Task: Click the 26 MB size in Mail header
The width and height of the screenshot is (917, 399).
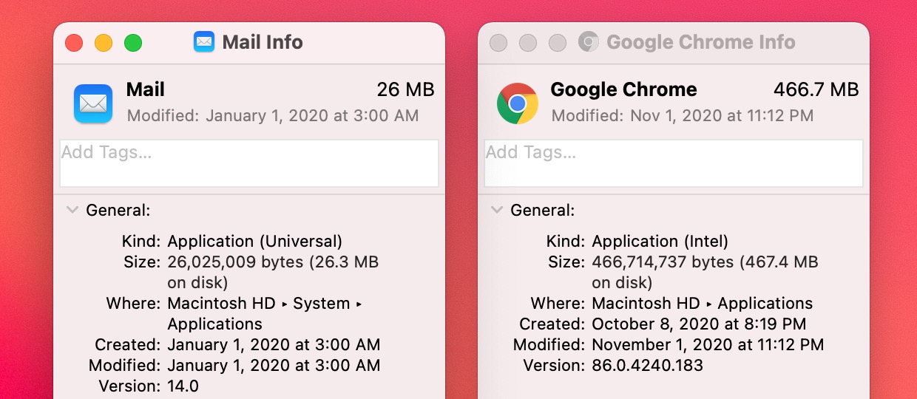Action: pyautogui.click(x=406, y=89)
